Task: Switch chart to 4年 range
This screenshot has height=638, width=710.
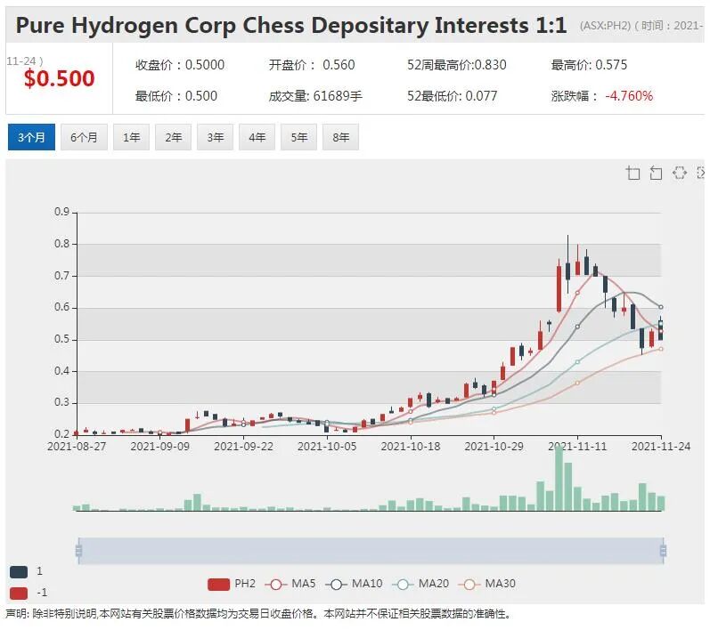Action: pos(257,137)
